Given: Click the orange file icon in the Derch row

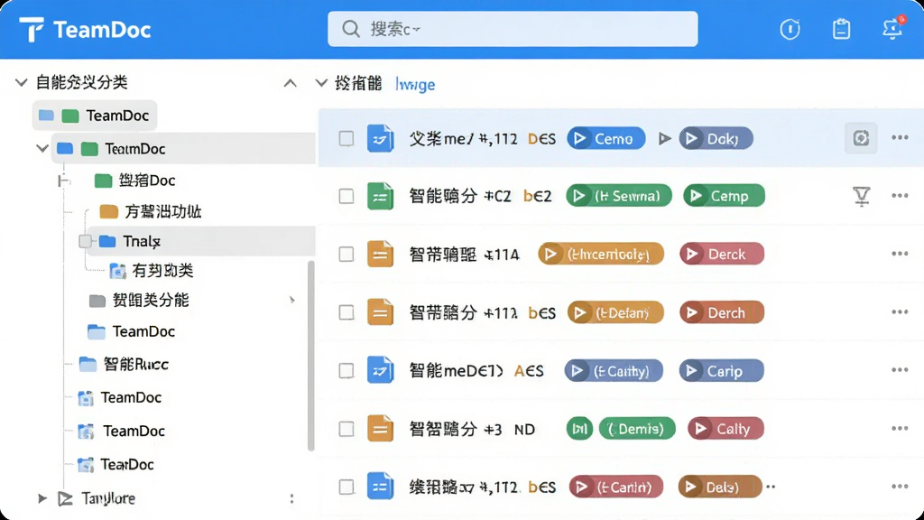Looking at the screenshot, I should (380, 311).
